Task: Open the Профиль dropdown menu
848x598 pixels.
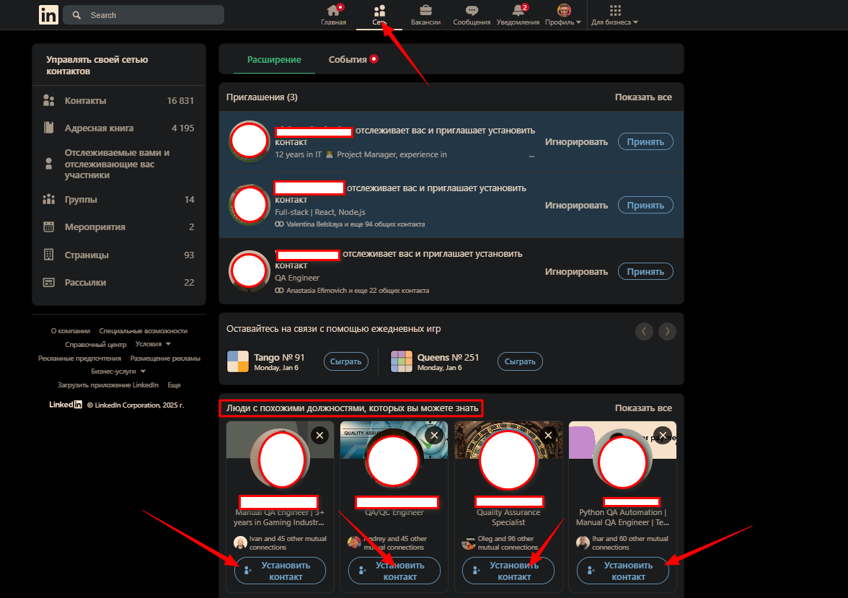Action: pyautogui.click(x=564, y=15)
